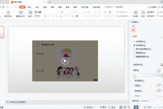
Task: Click the Arrange (排列) icon
Action: (x=149, y=16)
